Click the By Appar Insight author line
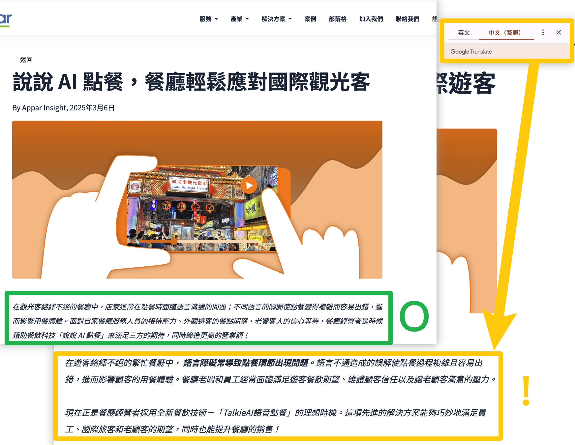The height and width of the screenshot is (445, 575). (63, 108)
